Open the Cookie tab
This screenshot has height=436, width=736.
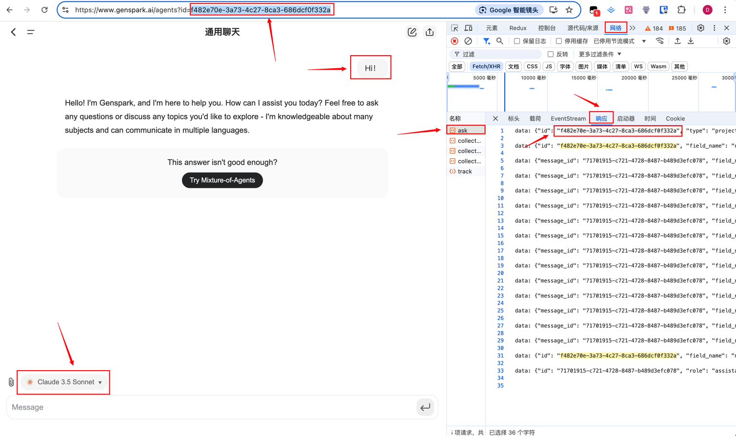676,119
